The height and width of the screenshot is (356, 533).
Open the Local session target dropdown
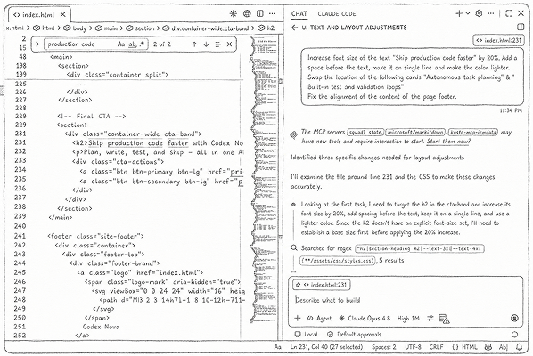click(307, 335)
